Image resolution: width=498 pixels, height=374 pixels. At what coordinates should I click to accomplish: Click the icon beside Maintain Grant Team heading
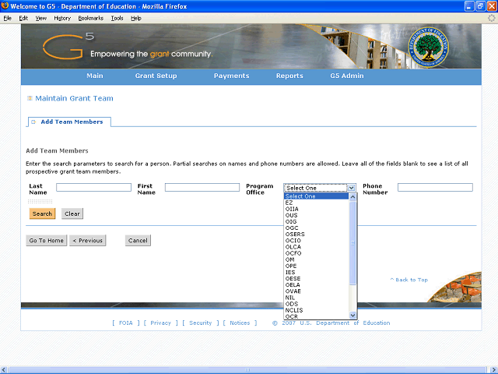(30, 98)
